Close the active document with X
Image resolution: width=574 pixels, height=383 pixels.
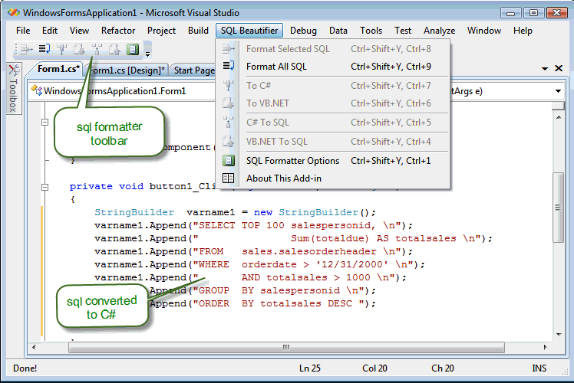pos(559,68)
